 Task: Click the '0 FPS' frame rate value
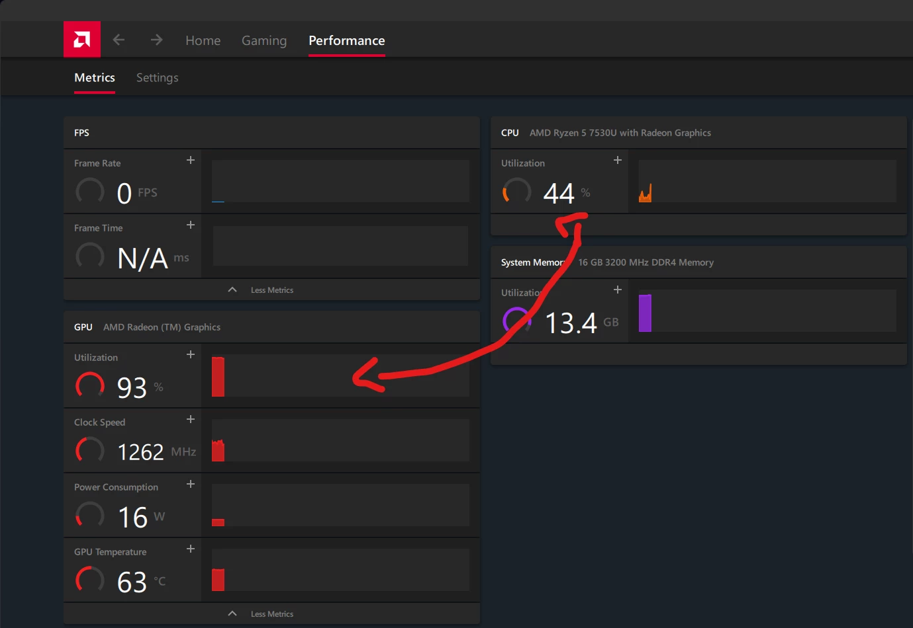click(137, 193)
